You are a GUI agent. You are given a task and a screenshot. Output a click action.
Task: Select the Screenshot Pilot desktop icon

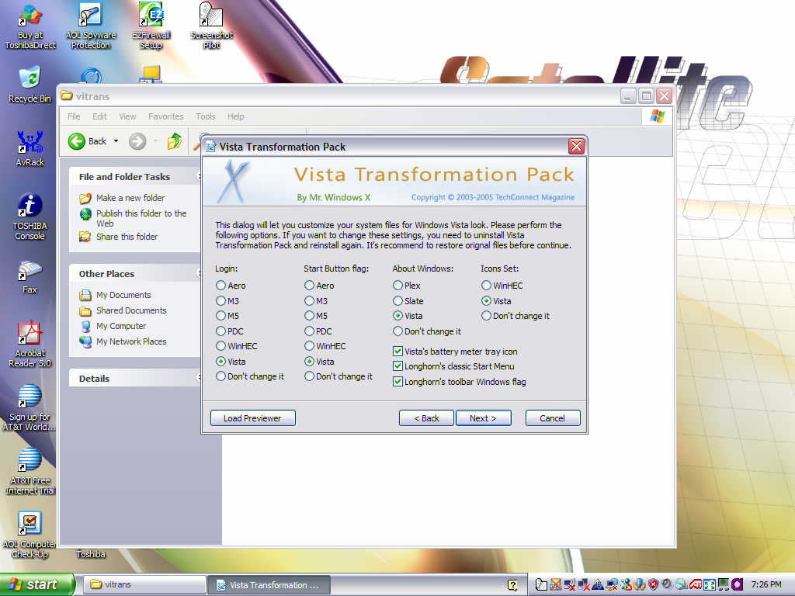click(211, 26)
